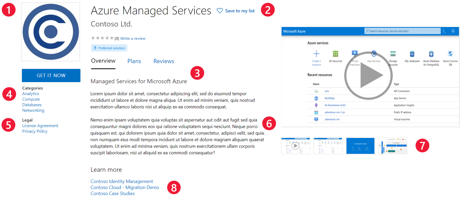Click the SQL databases icon
This screenshot has height=198, width=460.
tap(412, 54)
